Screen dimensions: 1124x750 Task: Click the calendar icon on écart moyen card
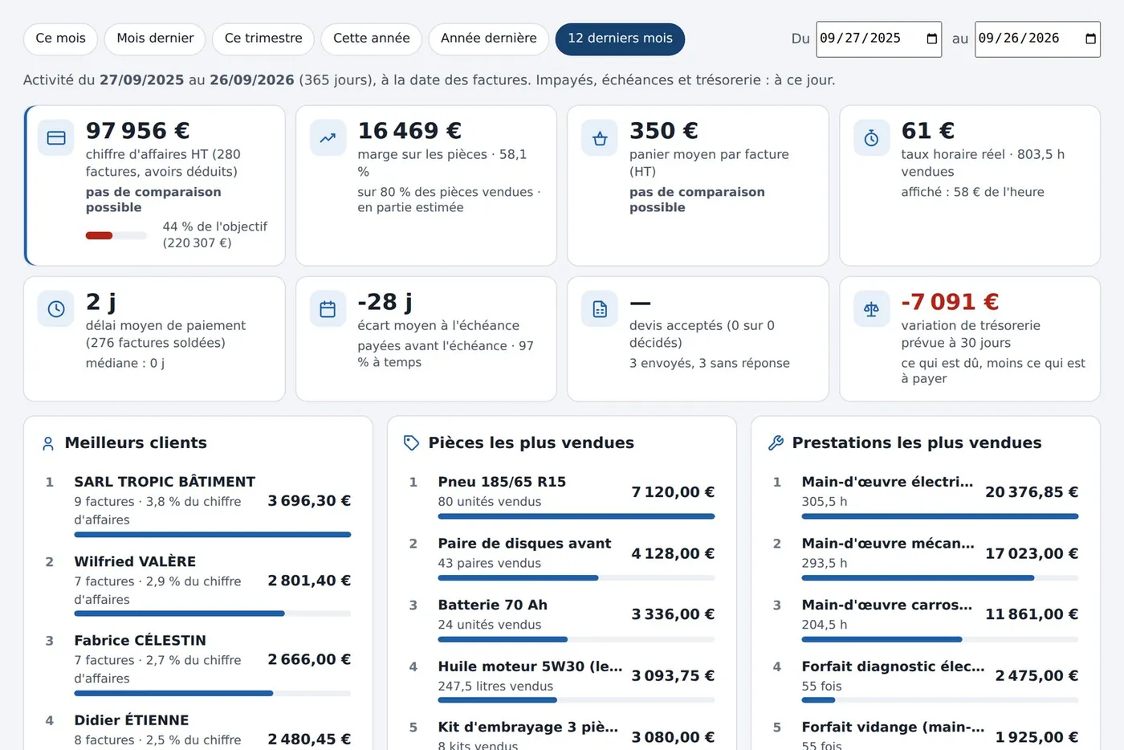(328, 309)
